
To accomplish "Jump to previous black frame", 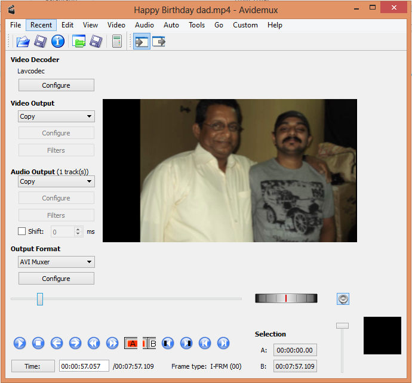I will [168, 343].
